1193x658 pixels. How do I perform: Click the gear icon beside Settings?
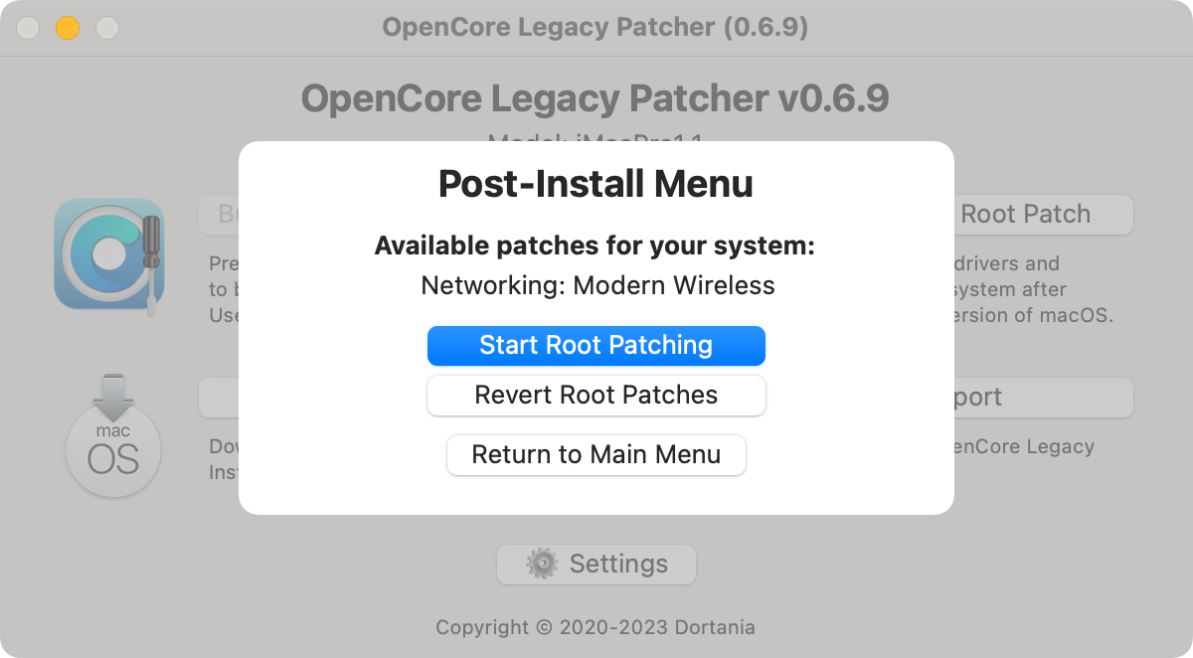pos(542,564)
